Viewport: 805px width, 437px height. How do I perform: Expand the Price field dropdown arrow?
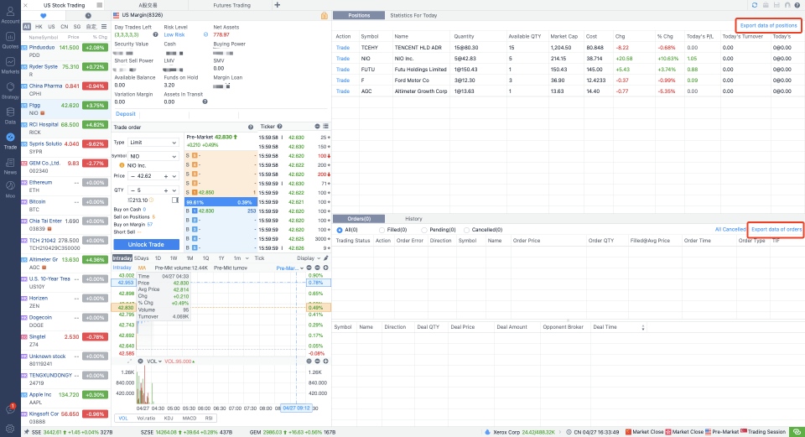[x=174, y=176]
